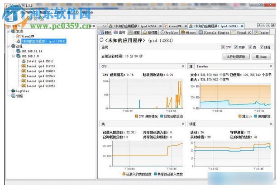277x185 pixels.
Task: Toggle the 线程 threads checkbox in monitor bar
Action: [262, 47]
